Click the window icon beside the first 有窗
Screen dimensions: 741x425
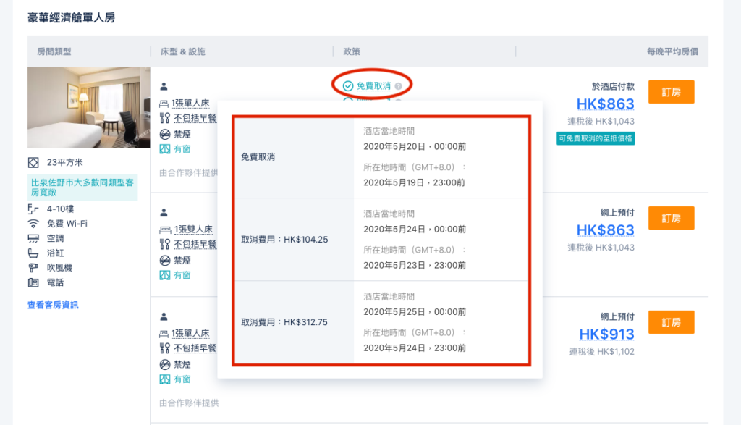(164, 149)
